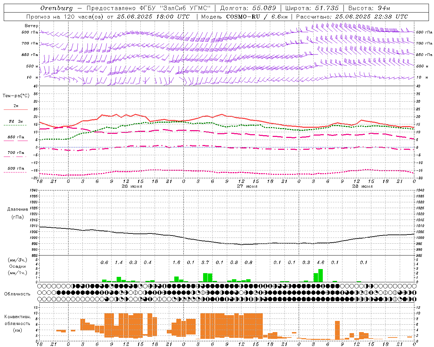Click the '28 июня' date label
Viewport: 434px width, 347px height.
pos(362,186)
